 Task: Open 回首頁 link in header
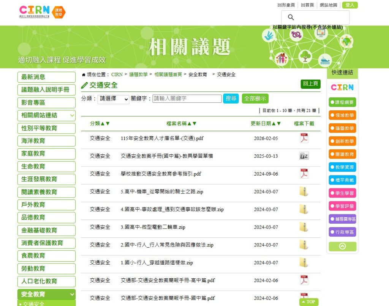click(x=307, y=5)
